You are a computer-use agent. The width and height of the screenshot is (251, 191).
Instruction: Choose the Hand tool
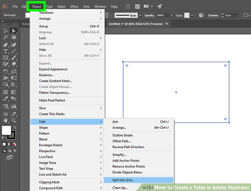[x=6, y=120]
